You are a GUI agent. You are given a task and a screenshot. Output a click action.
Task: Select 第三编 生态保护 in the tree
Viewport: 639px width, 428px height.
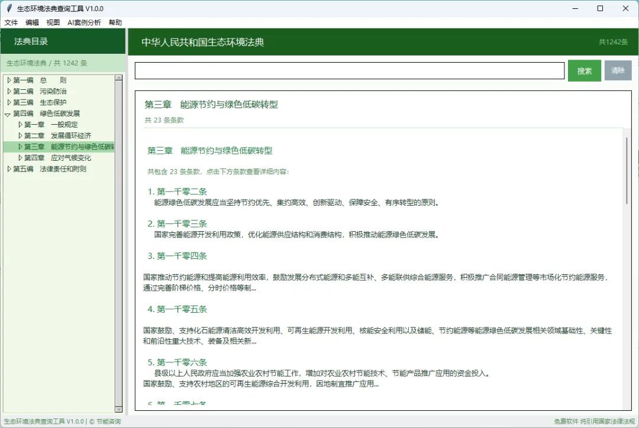[x=40, y=102]
